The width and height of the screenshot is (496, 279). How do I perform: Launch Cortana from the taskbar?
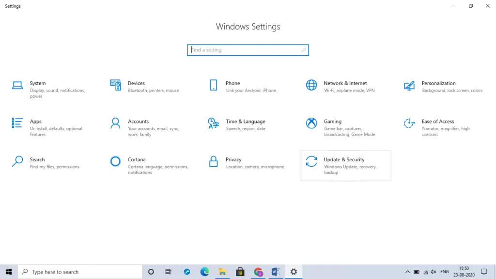coord(151,272)
